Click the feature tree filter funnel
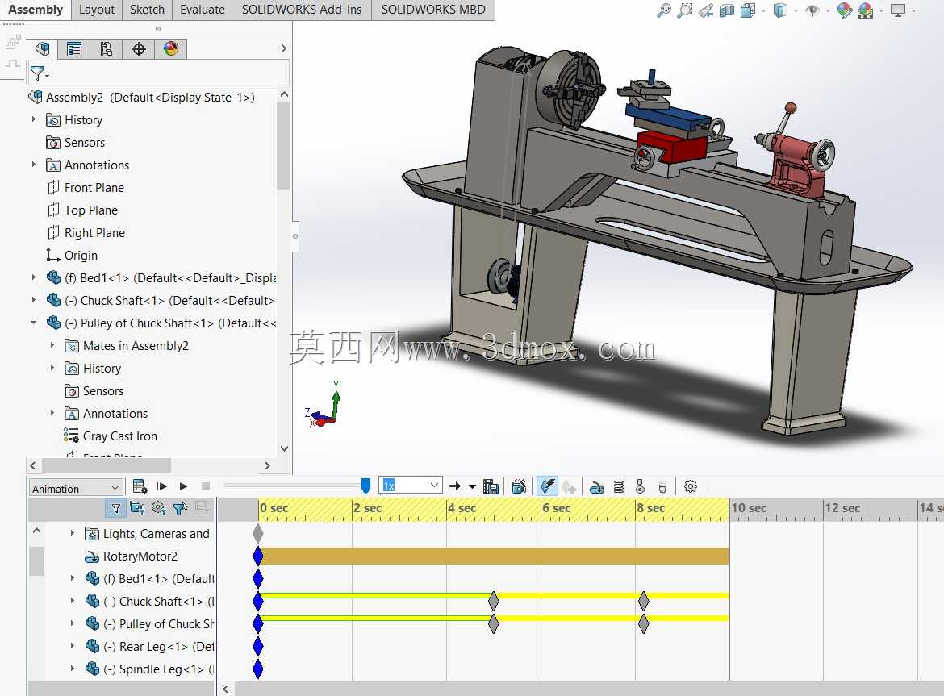This screenshot has width=944, height=696. click(x=40, y=73)
